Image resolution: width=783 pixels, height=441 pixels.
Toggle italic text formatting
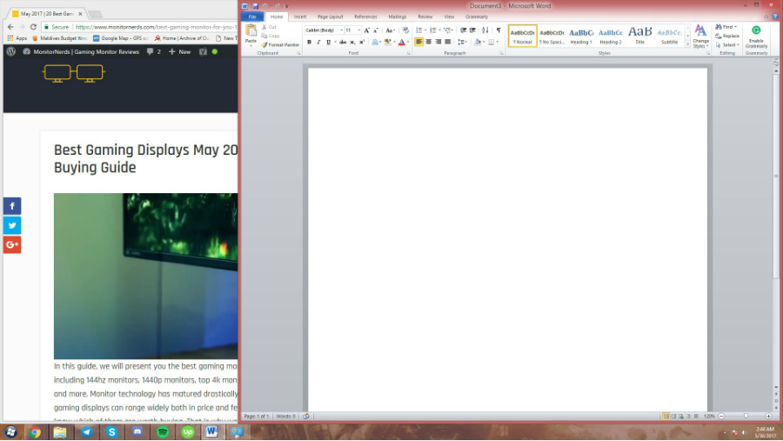pos(318,42)
